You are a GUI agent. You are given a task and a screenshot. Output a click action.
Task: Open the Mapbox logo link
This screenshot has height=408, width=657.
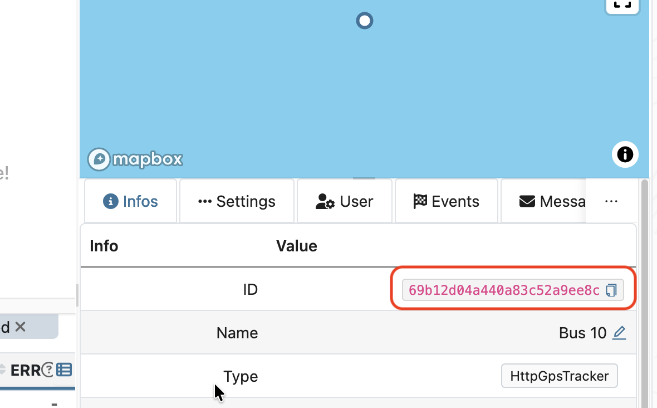135,159
